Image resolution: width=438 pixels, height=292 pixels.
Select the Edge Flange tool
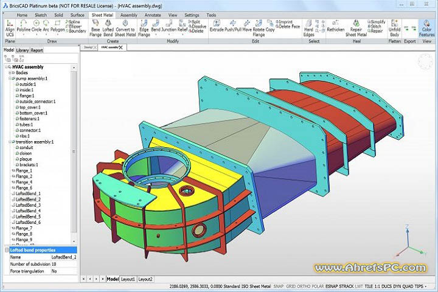[144, 28]
